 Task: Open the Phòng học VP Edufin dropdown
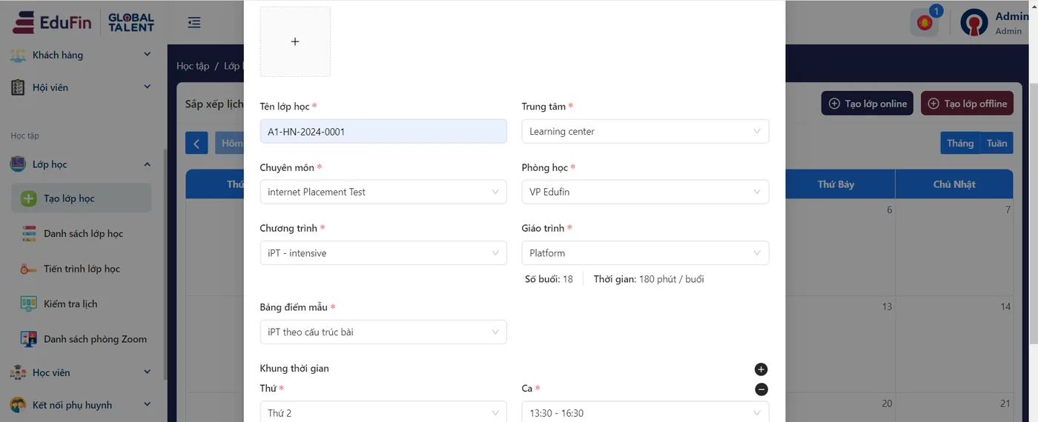click(x=645, y=192)
